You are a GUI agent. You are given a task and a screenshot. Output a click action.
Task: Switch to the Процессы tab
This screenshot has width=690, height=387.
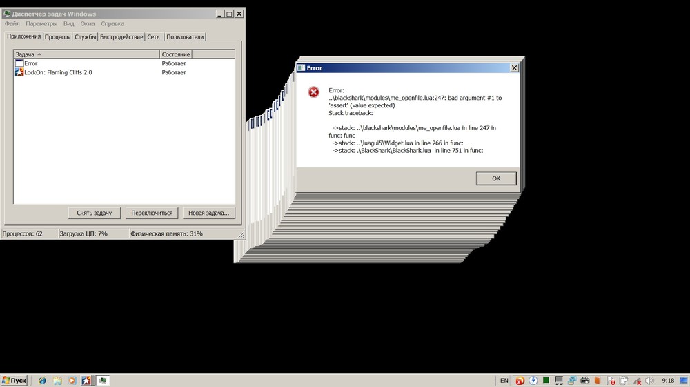(58, 37)
